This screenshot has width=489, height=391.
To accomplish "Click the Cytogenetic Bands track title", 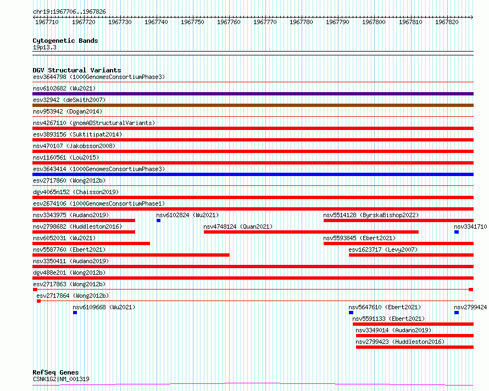I will point(65,41).
